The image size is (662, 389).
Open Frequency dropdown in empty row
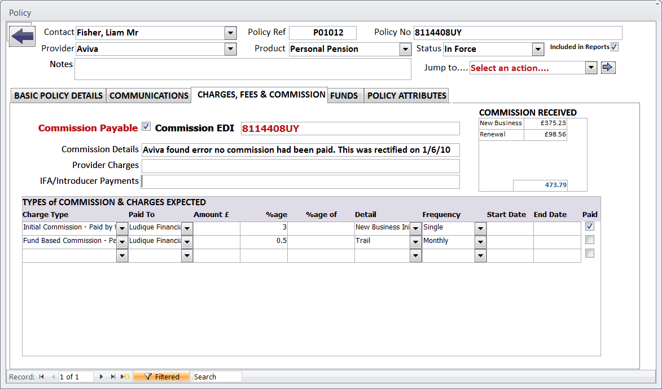(480, 255)
